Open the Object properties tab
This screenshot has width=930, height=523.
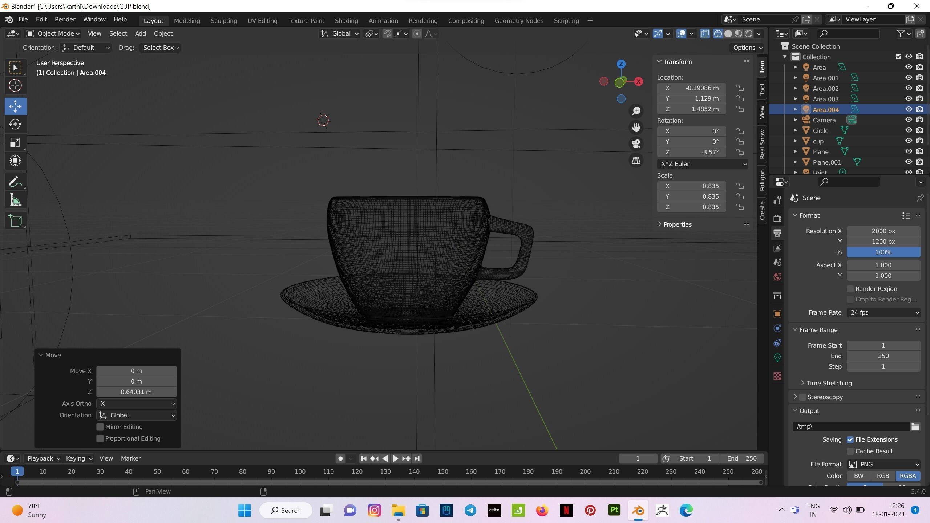tap(777, 314)
